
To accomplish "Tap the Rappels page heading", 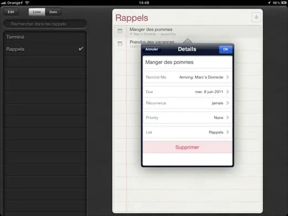I will pyautogui.click(x=132, y=18).
